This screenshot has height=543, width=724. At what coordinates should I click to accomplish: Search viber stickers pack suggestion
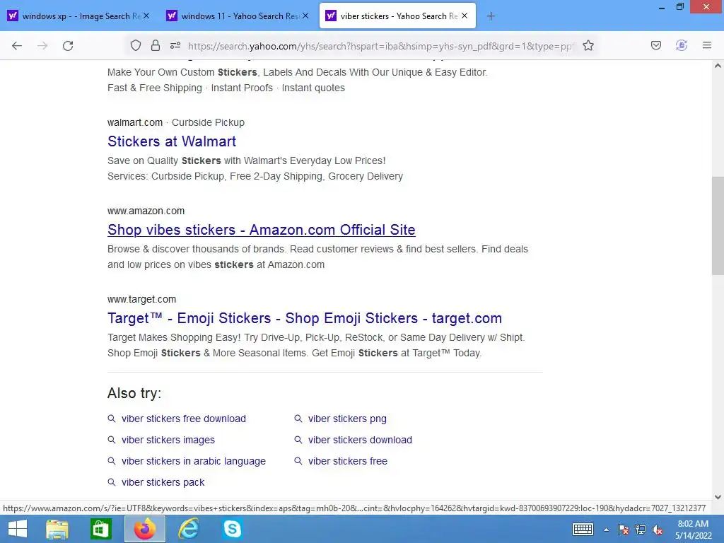click(163, 482)
